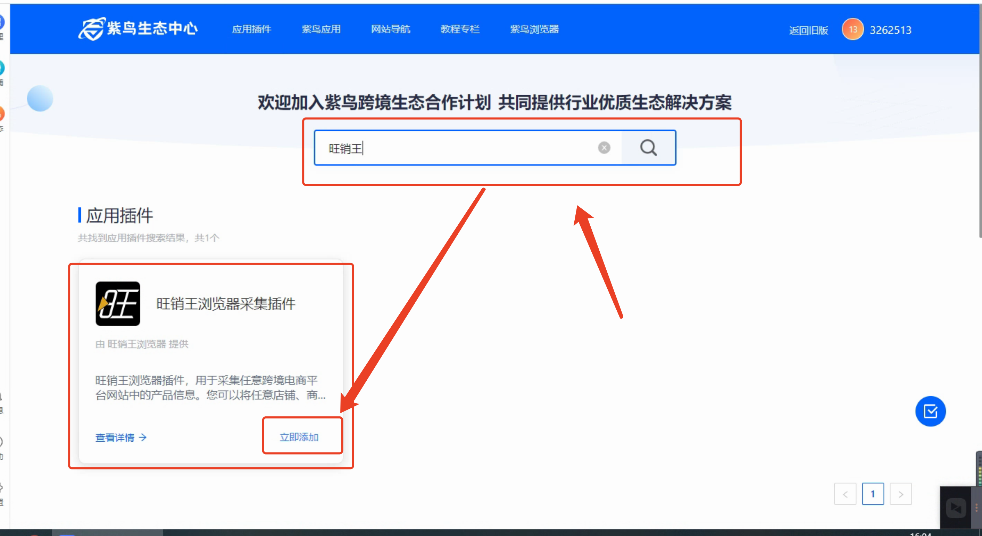Click 立即添加 to add the plugin
The image size is (982, 536).
click(299, 437)
